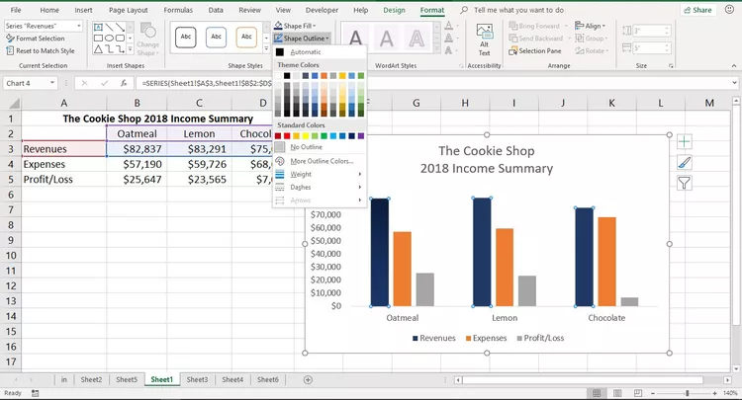Click the zoom out minus icon
Viewport: 742px width, 400px height.
pos(653,393)
